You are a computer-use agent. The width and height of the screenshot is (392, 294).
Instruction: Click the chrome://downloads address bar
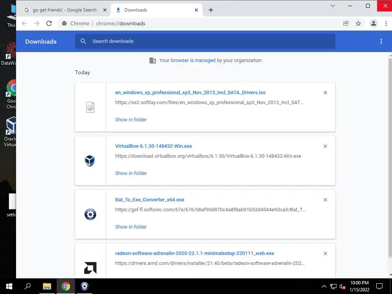coord(200,23)
